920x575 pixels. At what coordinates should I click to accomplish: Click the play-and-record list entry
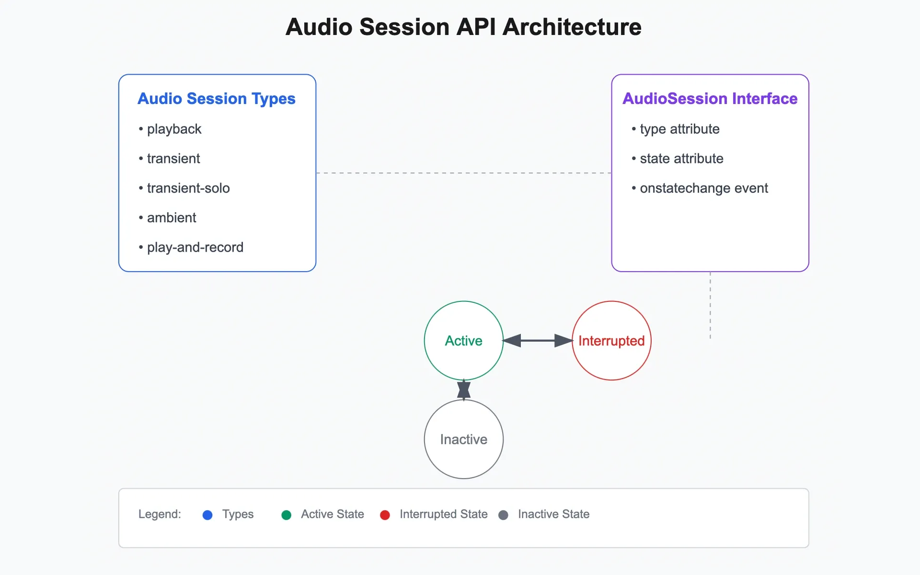click(x=195, y=247)
